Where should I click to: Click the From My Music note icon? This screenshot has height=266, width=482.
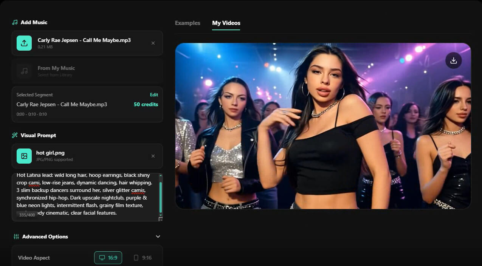tap(24, 71)
